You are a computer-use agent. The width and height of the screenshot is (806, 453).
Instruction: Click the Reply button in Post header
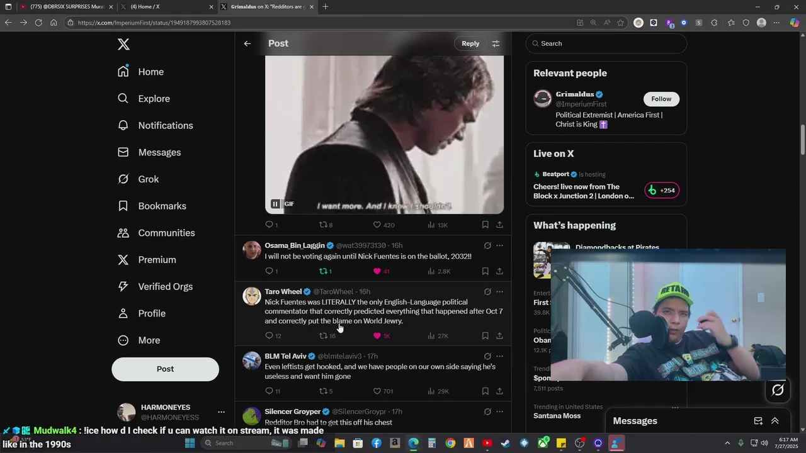(x=470, y=43)
